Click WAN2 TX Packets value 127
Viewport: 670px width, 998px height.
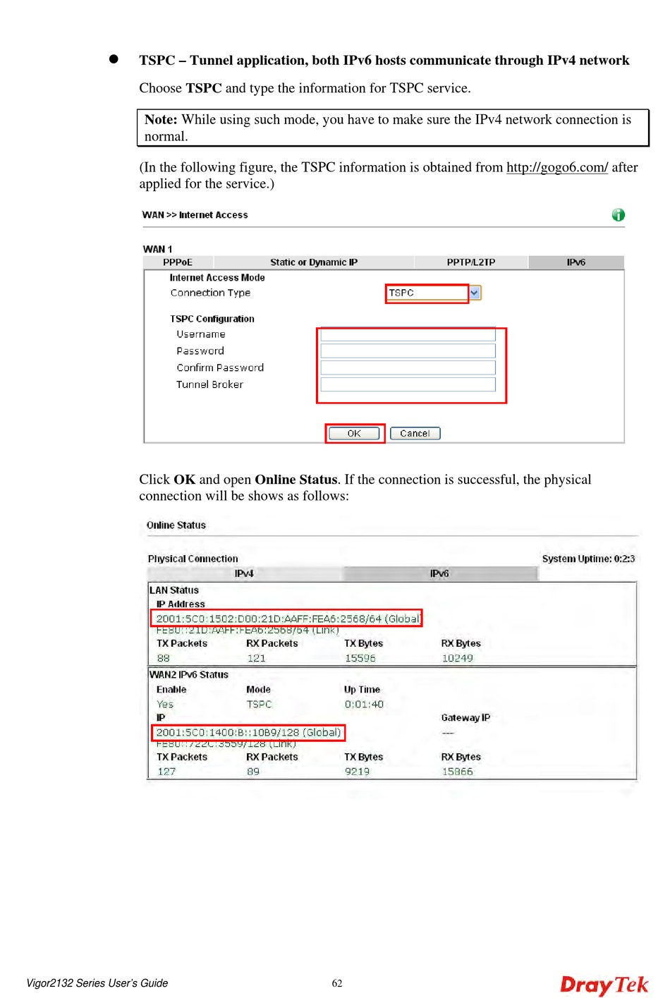[166, 772]
